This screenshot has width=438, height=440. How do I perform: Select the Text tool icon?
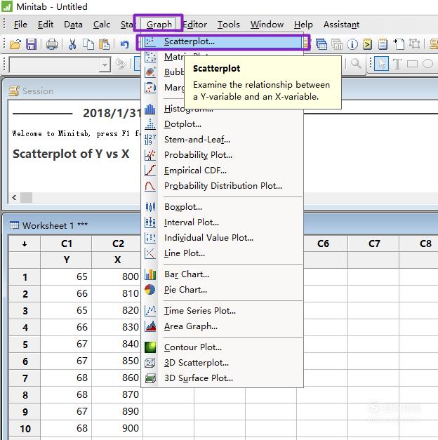coord(397,64)
